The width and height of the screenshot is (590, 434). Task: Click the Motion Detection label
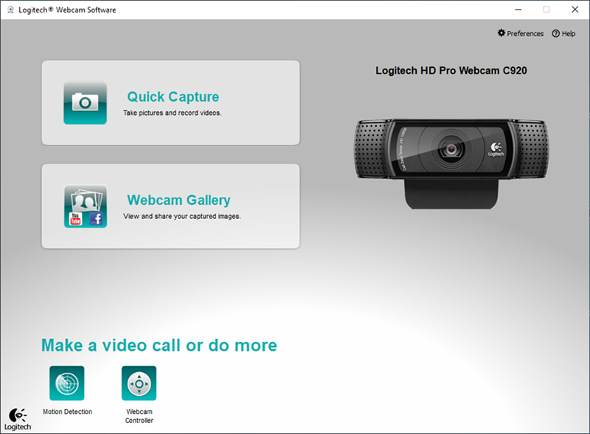66,412
